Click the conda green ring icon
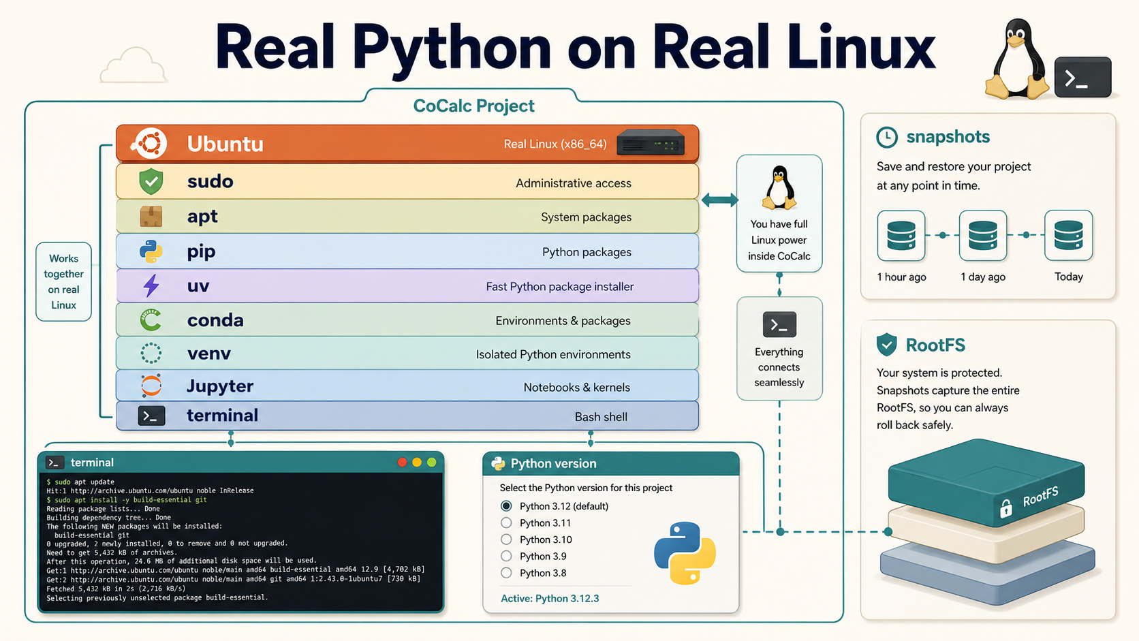The image size is (1139, 641). pos(151,320)
